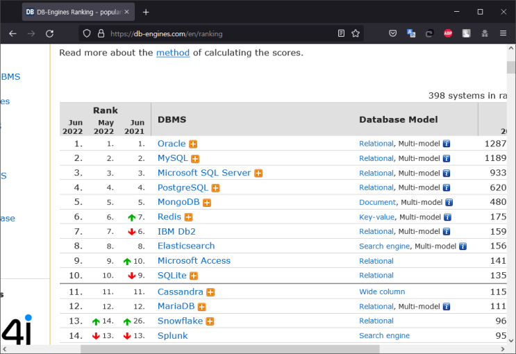Expand the plus icon next to PostgreSQL

pos(216,188)
